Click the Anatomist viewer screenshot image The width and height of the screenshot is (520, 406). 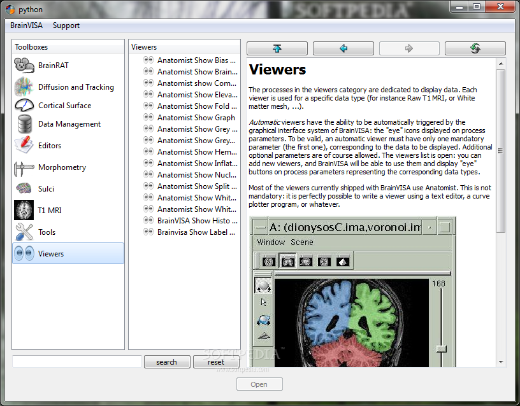353,291
